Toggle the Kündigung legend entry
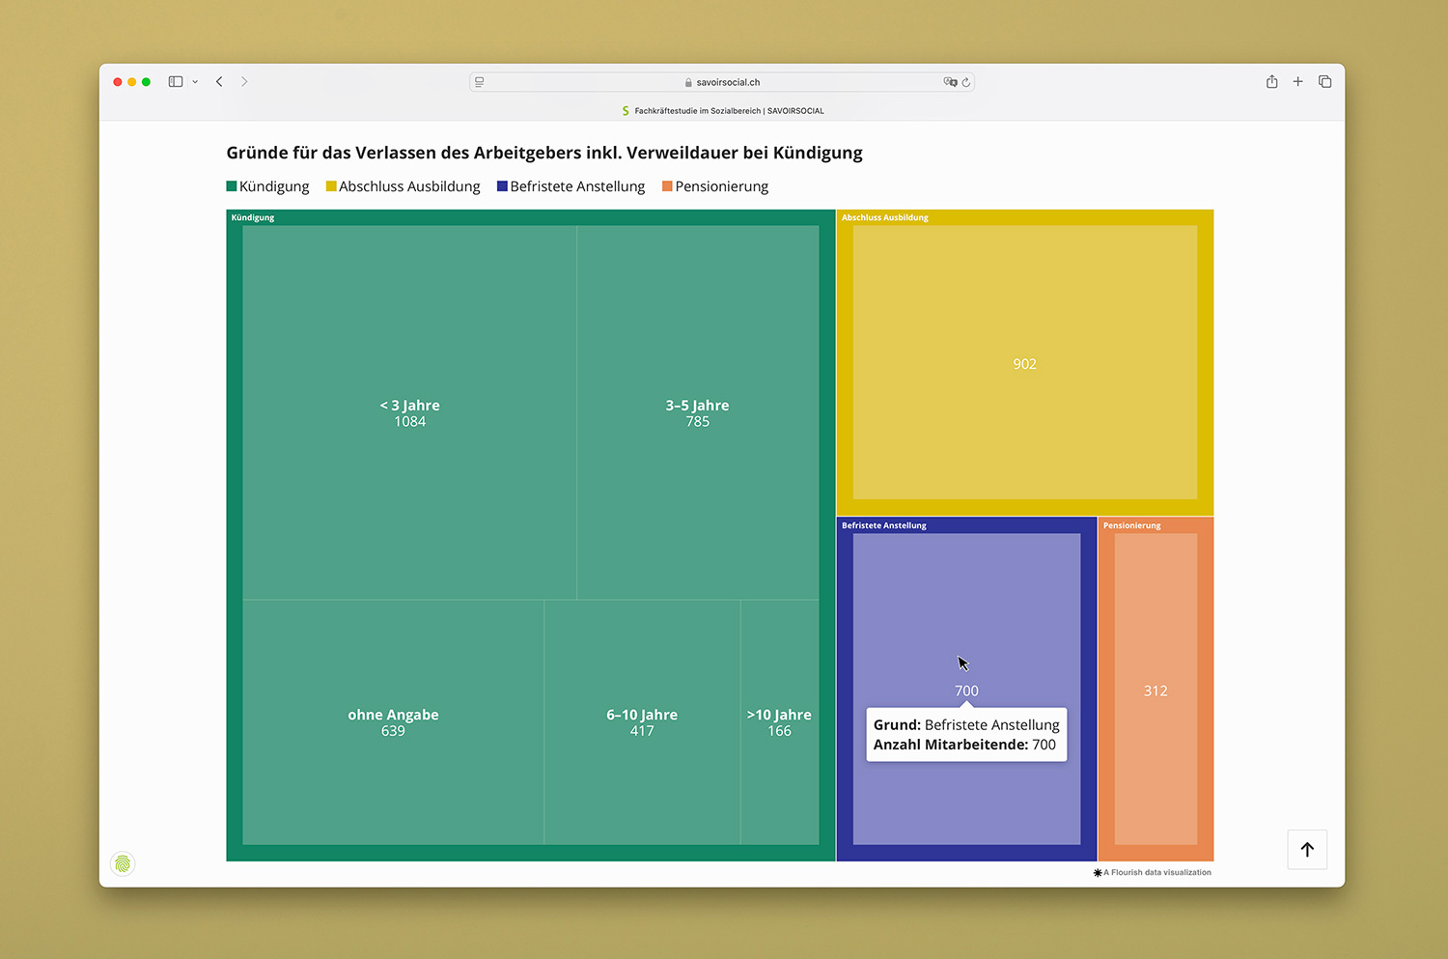Viewport: 1448px width, 959px height. (268, 186)
